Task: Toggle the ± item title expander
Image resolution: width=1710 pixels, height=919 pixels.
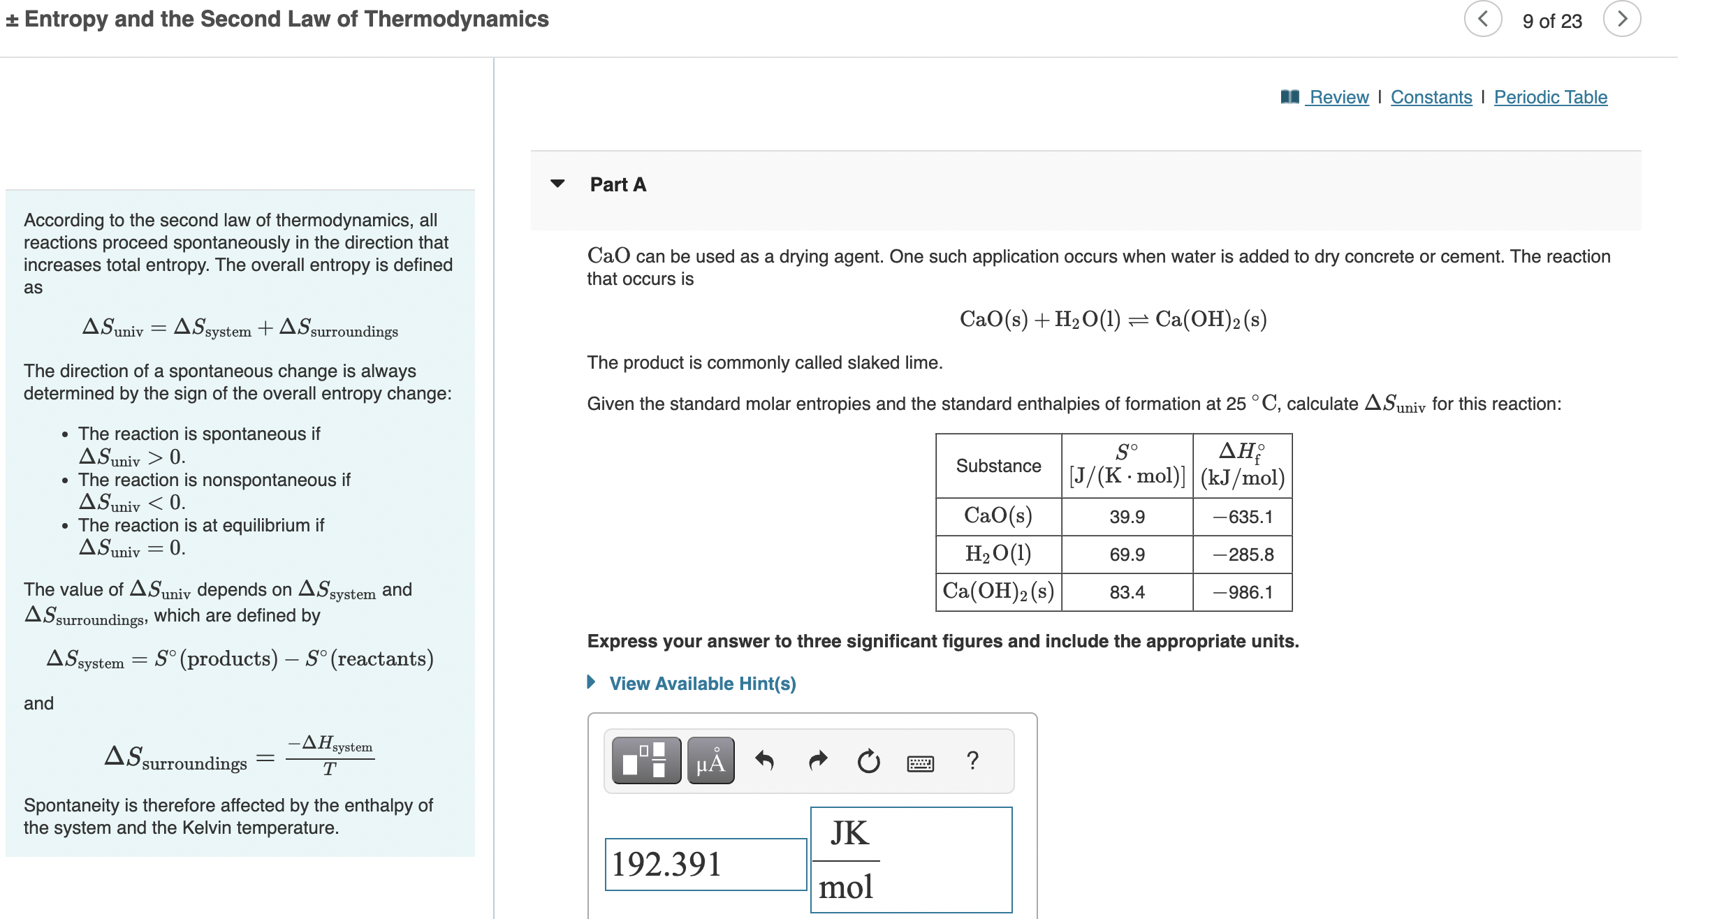Action: click(x=13, y=19)
